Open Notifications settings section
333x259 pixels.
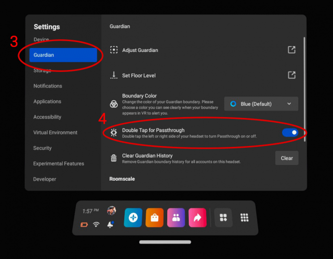point(48,86)
